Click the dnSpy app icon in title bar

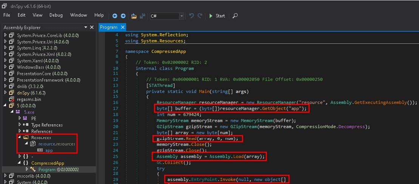click(4, 6)
